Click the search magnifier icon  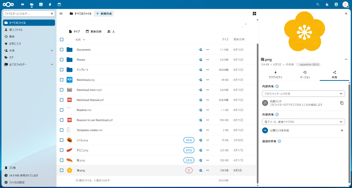coord(318,4)
